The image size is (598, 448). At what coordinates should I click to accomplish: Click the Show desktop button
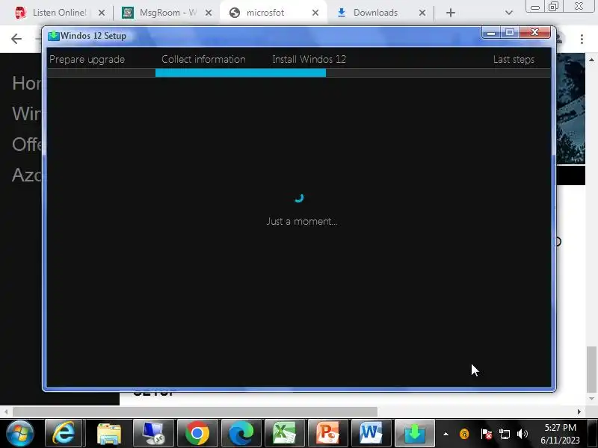(593, 434)
